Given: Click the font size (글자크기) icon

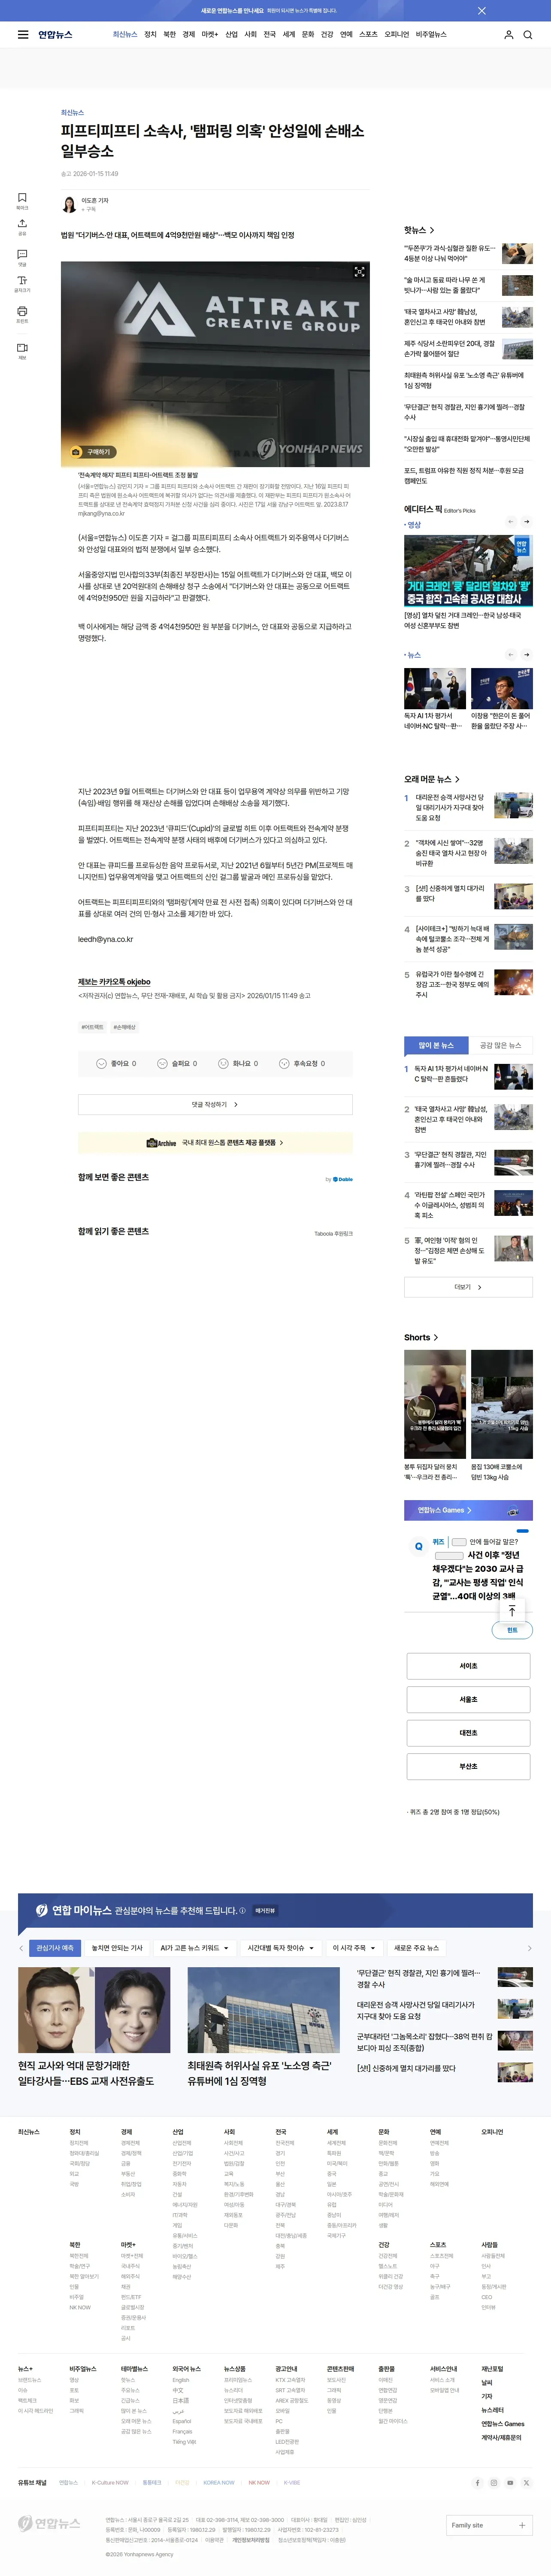Looking at the screenshot, I should (22, 283).
